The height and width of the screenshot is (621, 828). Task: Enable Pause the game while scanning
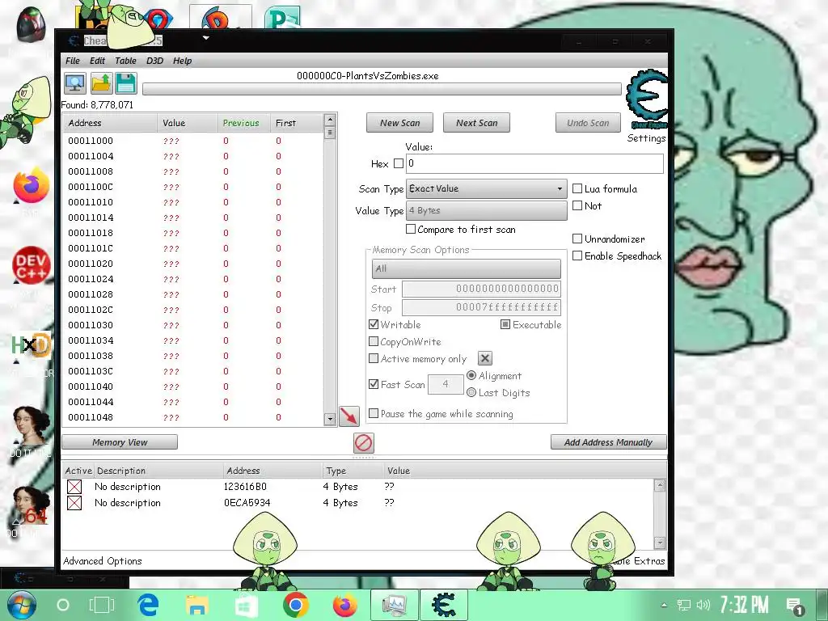[x=374, y=413]
